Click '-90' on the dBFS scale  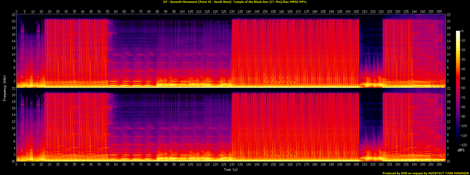pos(463,116)
